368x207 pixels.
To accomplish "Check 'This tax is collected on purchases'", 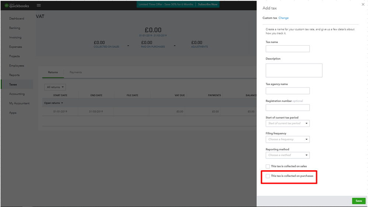I will point(267,176).
